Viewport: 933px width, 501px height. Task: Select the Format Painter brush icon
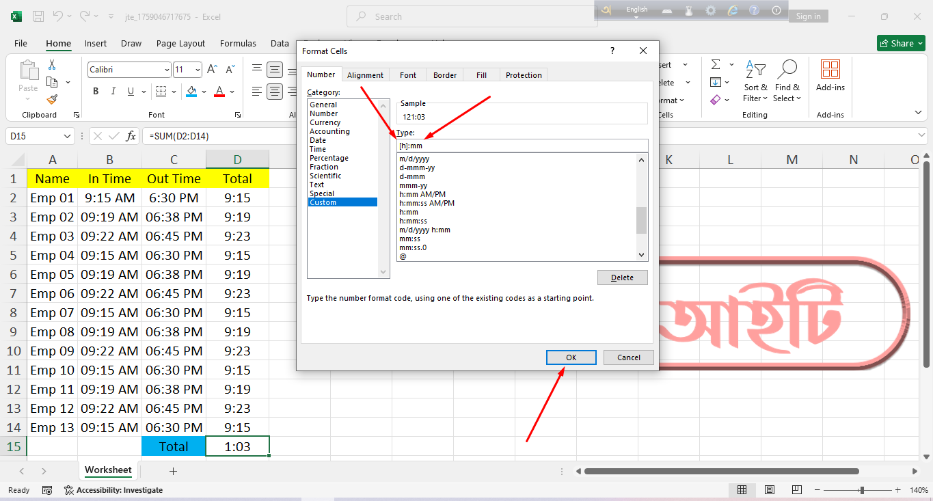pyautogui.click(x=52, y=99)
